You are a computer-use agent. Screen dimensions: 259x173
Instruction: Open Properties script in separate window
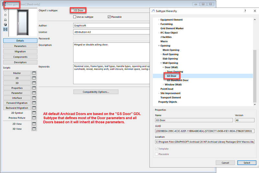(x=34, y=88)
